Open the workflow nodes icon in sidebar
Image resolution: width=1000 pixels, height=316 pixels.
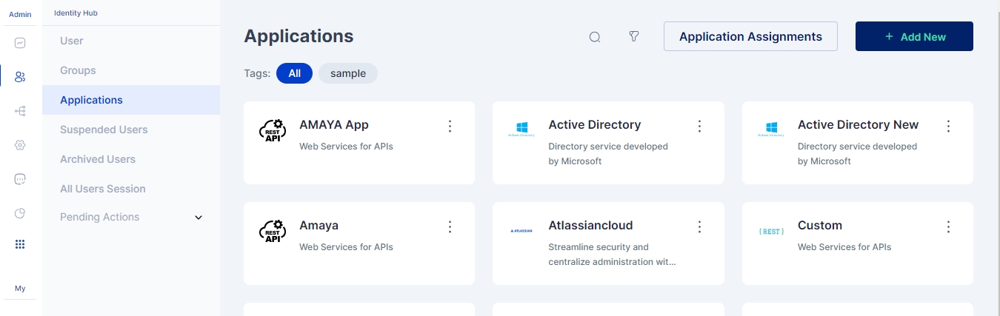pyautogui.click(x=20, y=111)
